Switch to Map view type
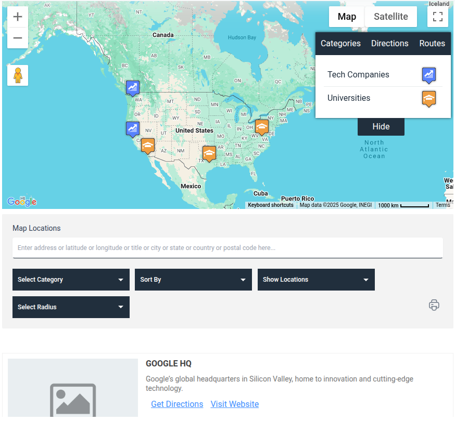This screenshot has width=455, height=434. tap(347, 17)
